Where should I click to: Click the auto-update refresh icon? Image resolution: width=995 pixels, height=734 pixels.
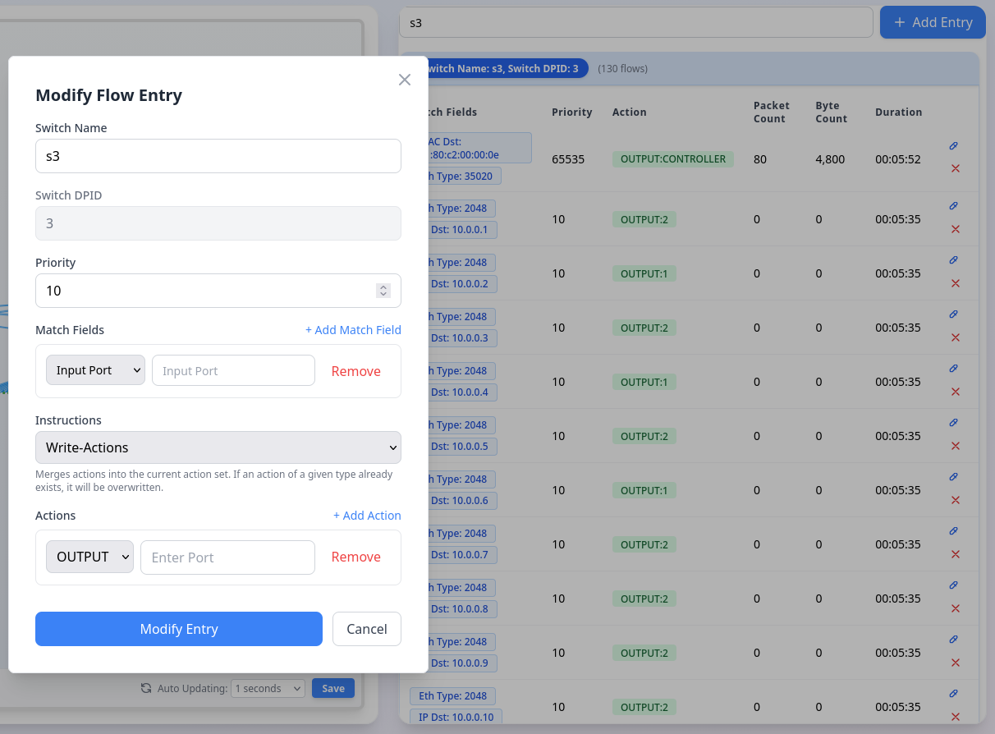[x=147, y=688]
